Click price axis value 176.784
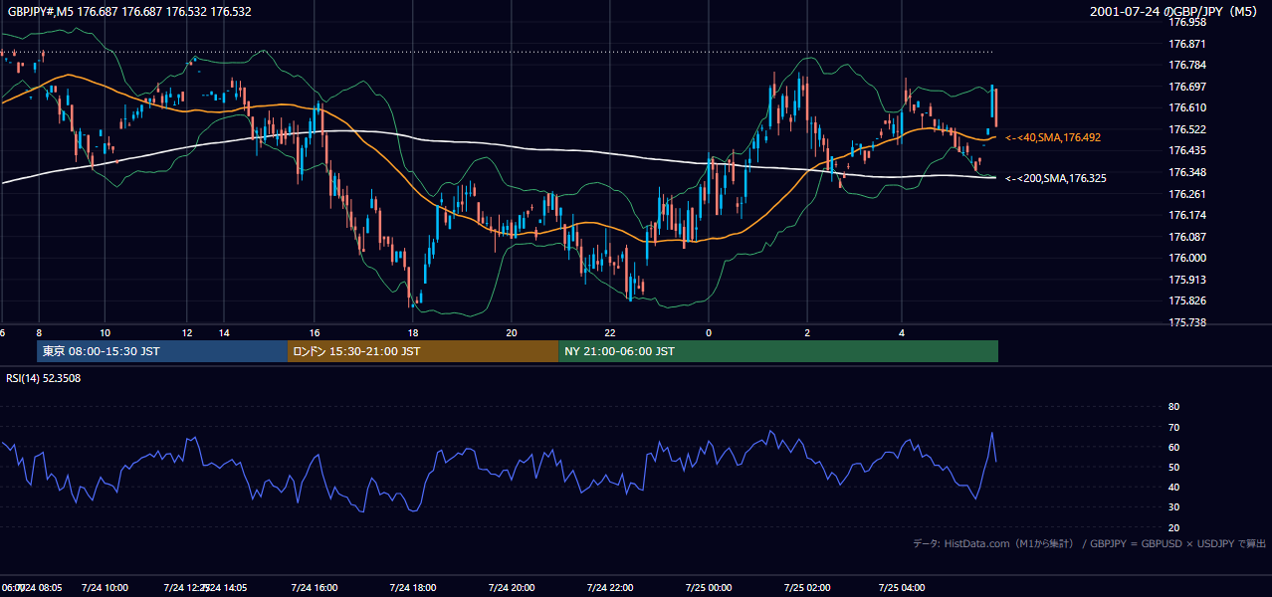 (1186, 66)
